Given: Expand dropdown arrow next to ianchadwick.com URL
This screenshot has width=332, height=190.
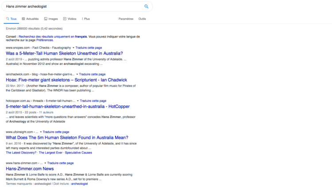Looking at the screenshot, I should point(77,75).
